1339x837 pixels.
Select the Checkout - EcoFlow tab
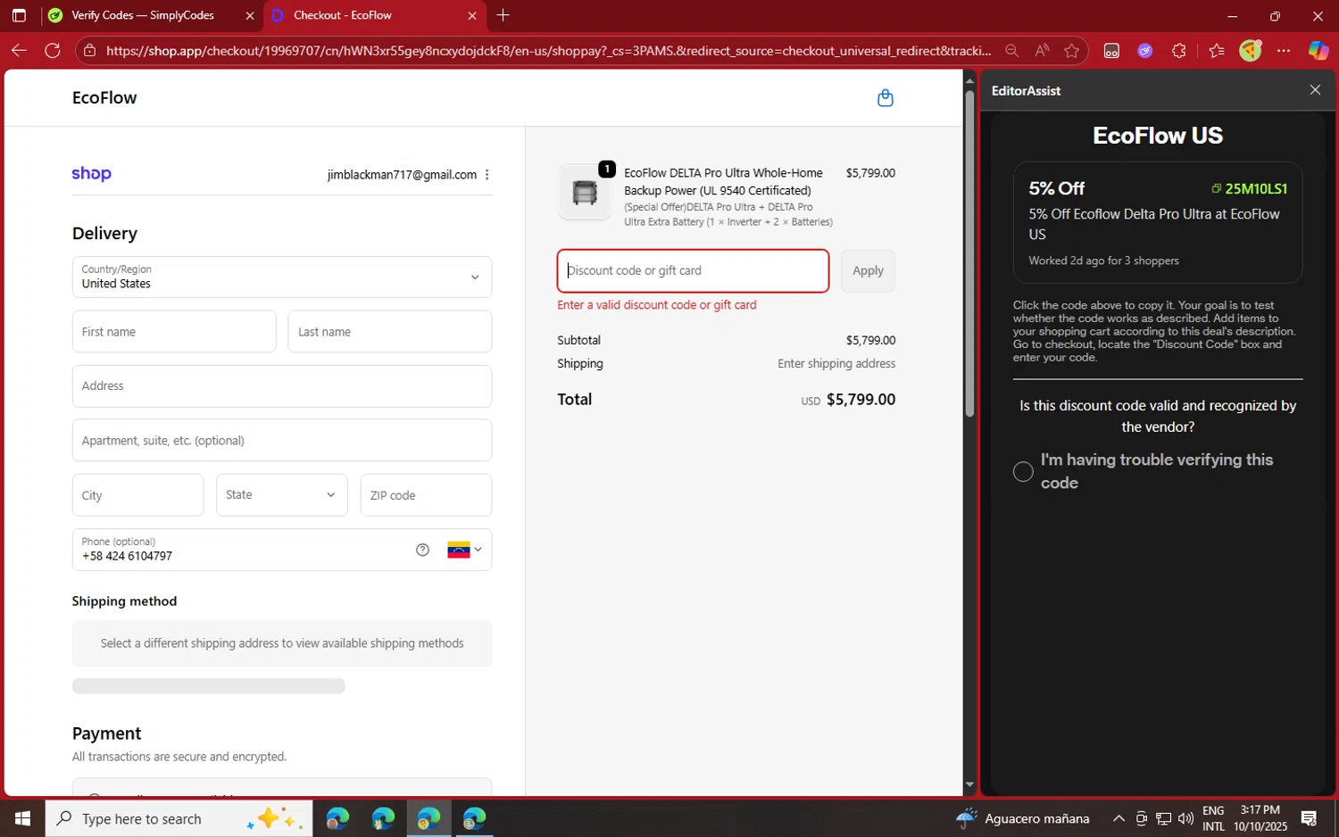(x=343, y=15)
